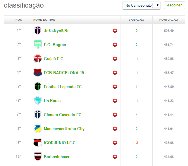This screenshot has width=188, height=166.
Task: Click the PONTUAÇÃO column header
Action: [168, 20]
